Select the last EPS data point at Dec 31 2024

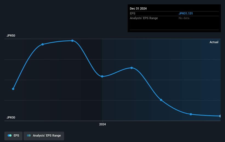220,116
